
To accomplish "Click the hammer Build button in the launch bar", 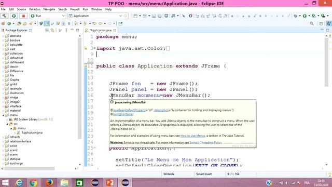I will [x=4, y=16].
